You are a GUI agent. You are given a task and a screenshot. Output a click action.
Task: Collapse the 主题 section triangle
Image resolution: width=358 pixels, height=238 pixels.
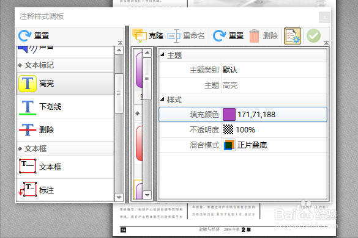coord(162,55)
